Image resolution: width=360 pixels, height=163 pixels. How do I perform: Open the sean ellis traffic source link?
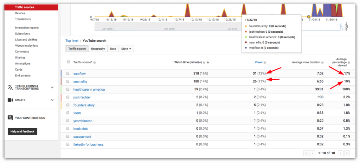(x=80, y=81)
